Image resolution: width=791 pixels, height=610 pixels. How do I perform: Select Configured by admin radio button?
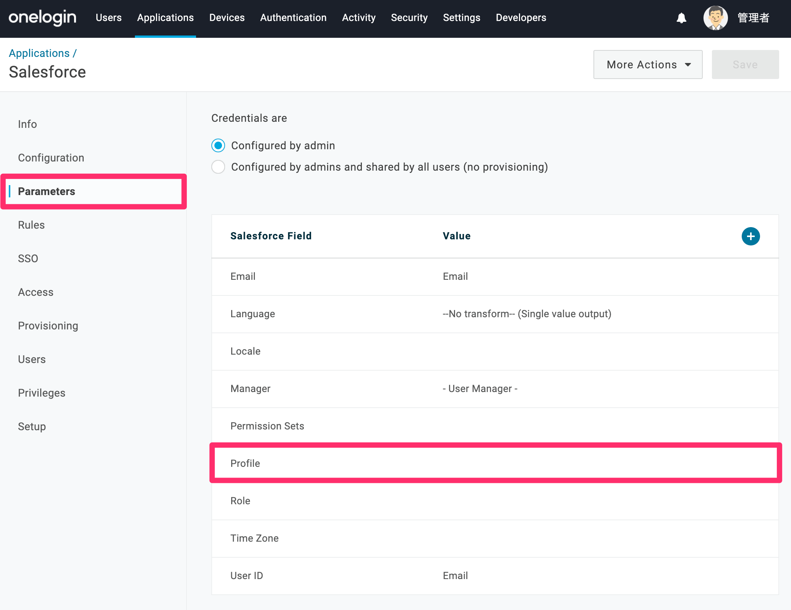click(x=218, y=145)
